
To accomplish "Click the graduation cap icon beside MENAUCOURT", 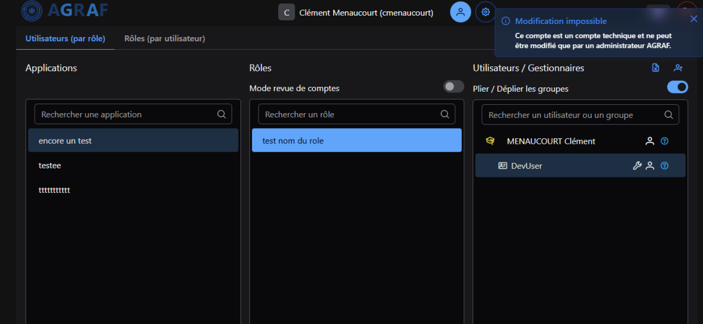I will (x=490, y=141).
